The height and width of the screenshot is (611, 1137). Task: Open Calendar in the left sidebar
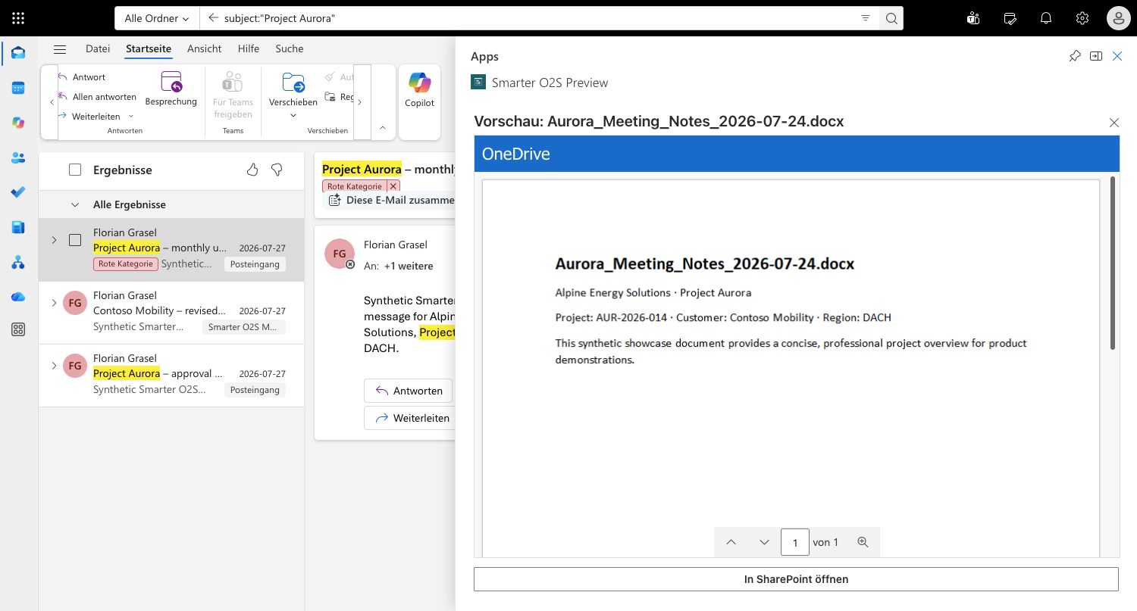click(18, 88)
